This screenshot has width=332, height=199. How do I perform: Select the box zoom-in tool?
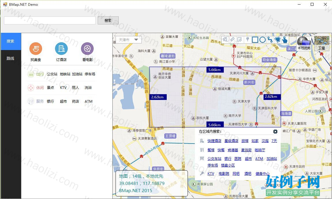pos(240,39)
